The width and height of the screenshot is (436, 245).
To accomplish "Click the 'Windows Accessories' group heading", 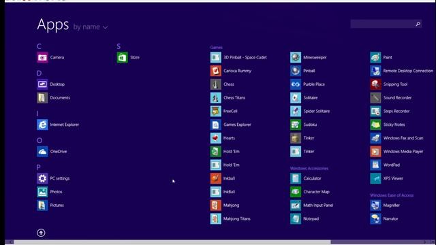I will (x=309, y=168).
